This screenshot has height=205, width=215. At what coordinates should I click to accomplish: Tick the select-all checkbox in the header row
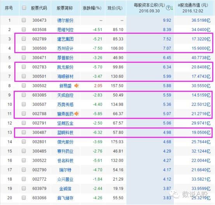tap(24, 8)
